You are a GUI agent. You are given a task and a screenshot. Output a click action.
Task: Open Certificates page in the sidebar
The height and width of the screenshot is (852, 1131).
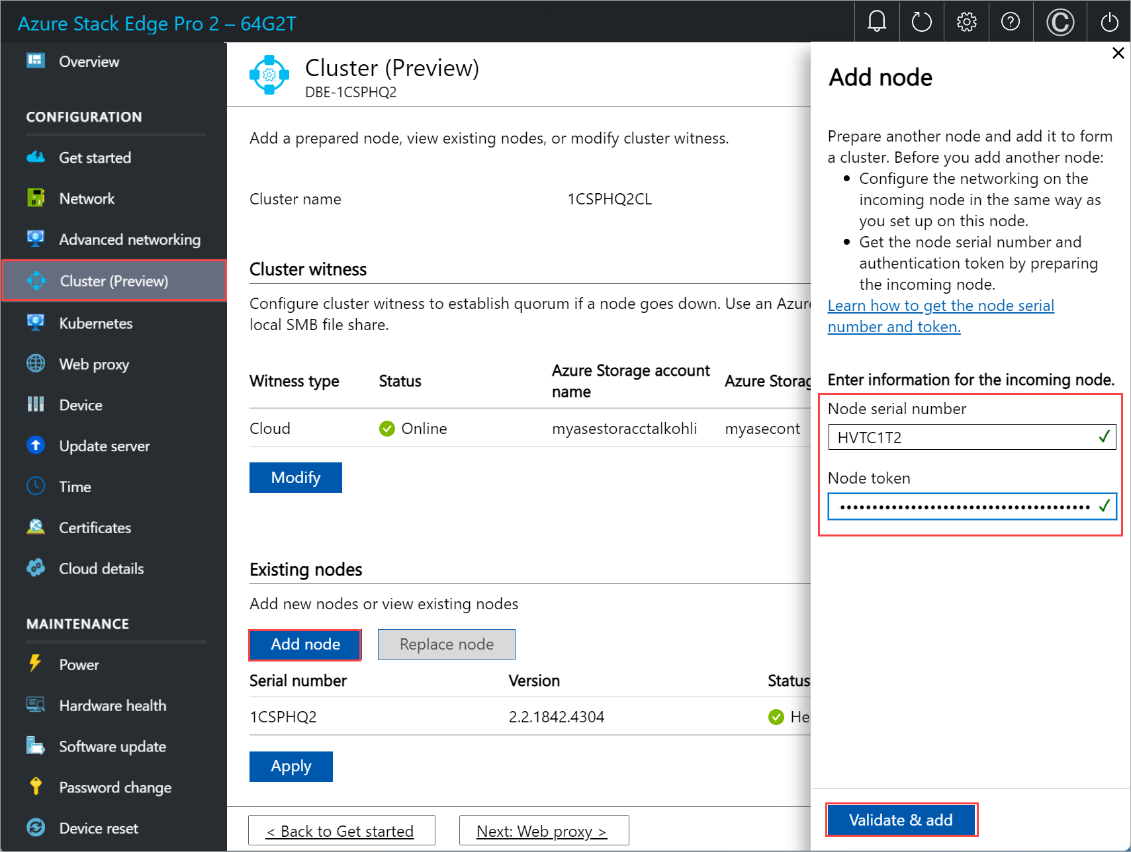click(95, 527)
